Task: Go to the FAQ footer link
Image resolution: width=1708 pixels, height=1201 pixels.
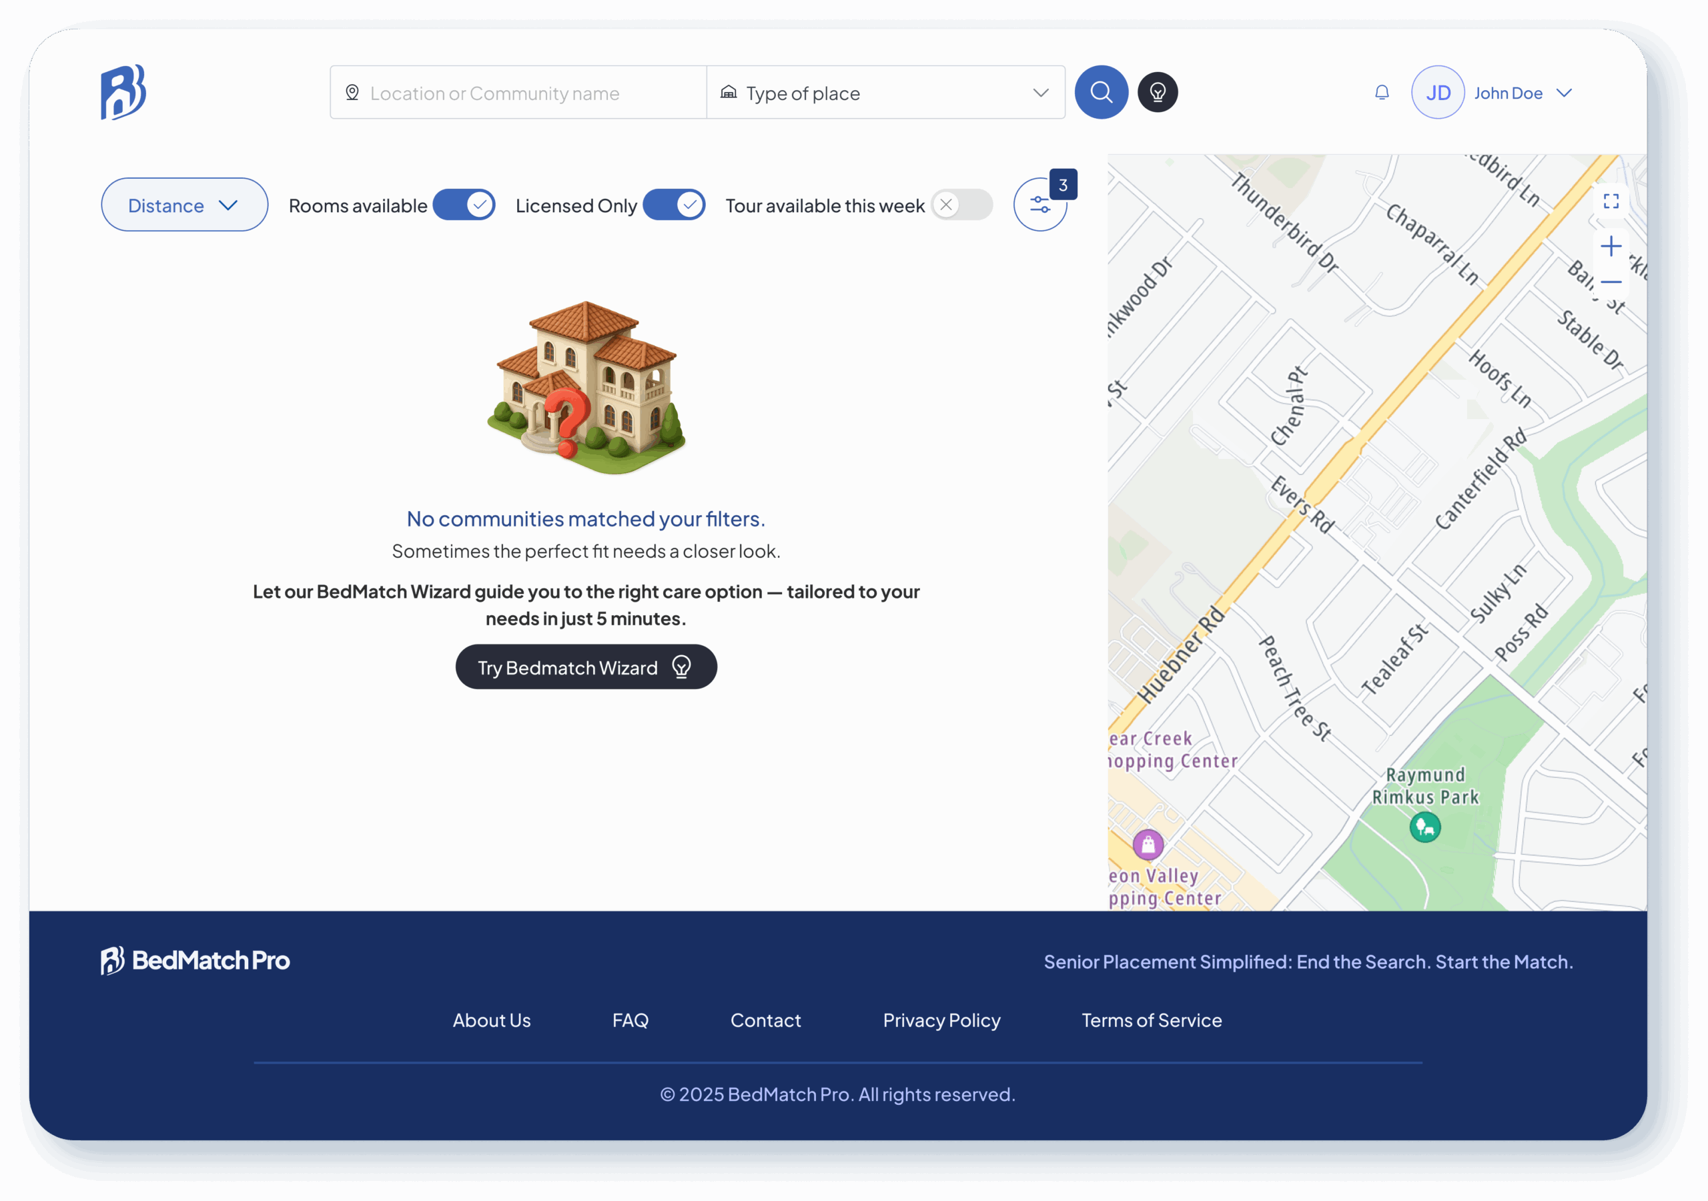Action: [x=630, y=1020]
